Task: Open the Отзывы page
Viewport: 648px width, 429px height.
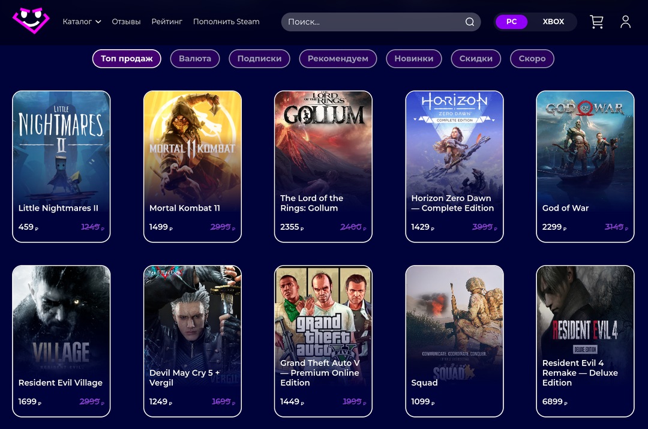Action: pyautogui.click(x=126, y=22)
